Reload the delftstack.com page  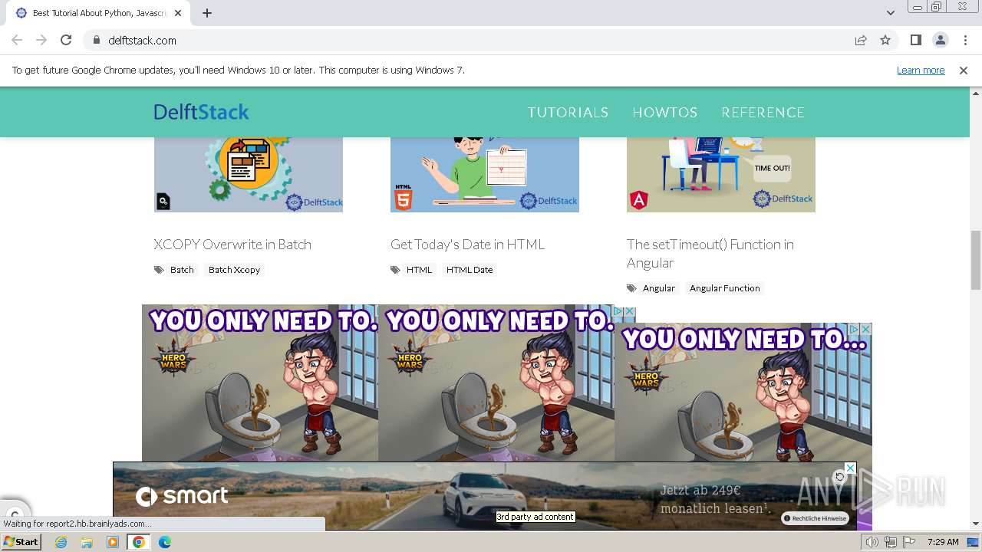point(66,40)
